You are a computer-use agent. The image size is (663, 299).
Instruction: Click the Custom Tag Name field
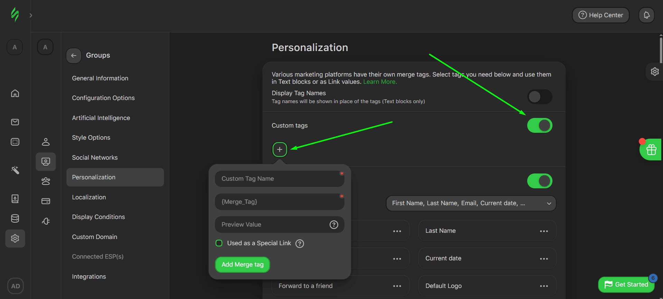tap(280, 179)
